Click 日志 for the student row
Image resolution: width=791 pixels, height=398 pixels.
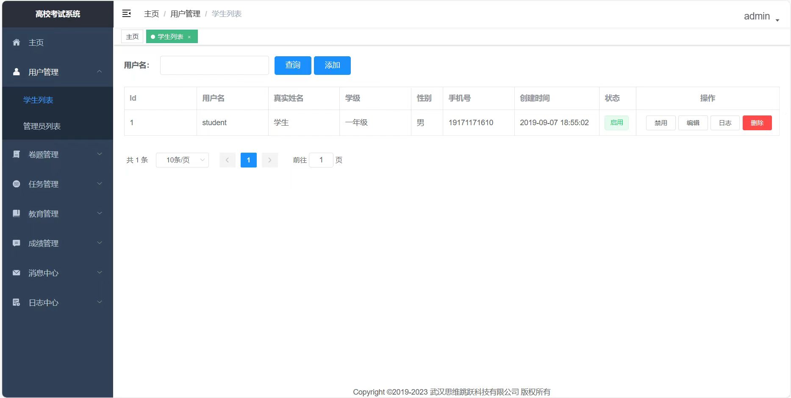click(725, 123)
